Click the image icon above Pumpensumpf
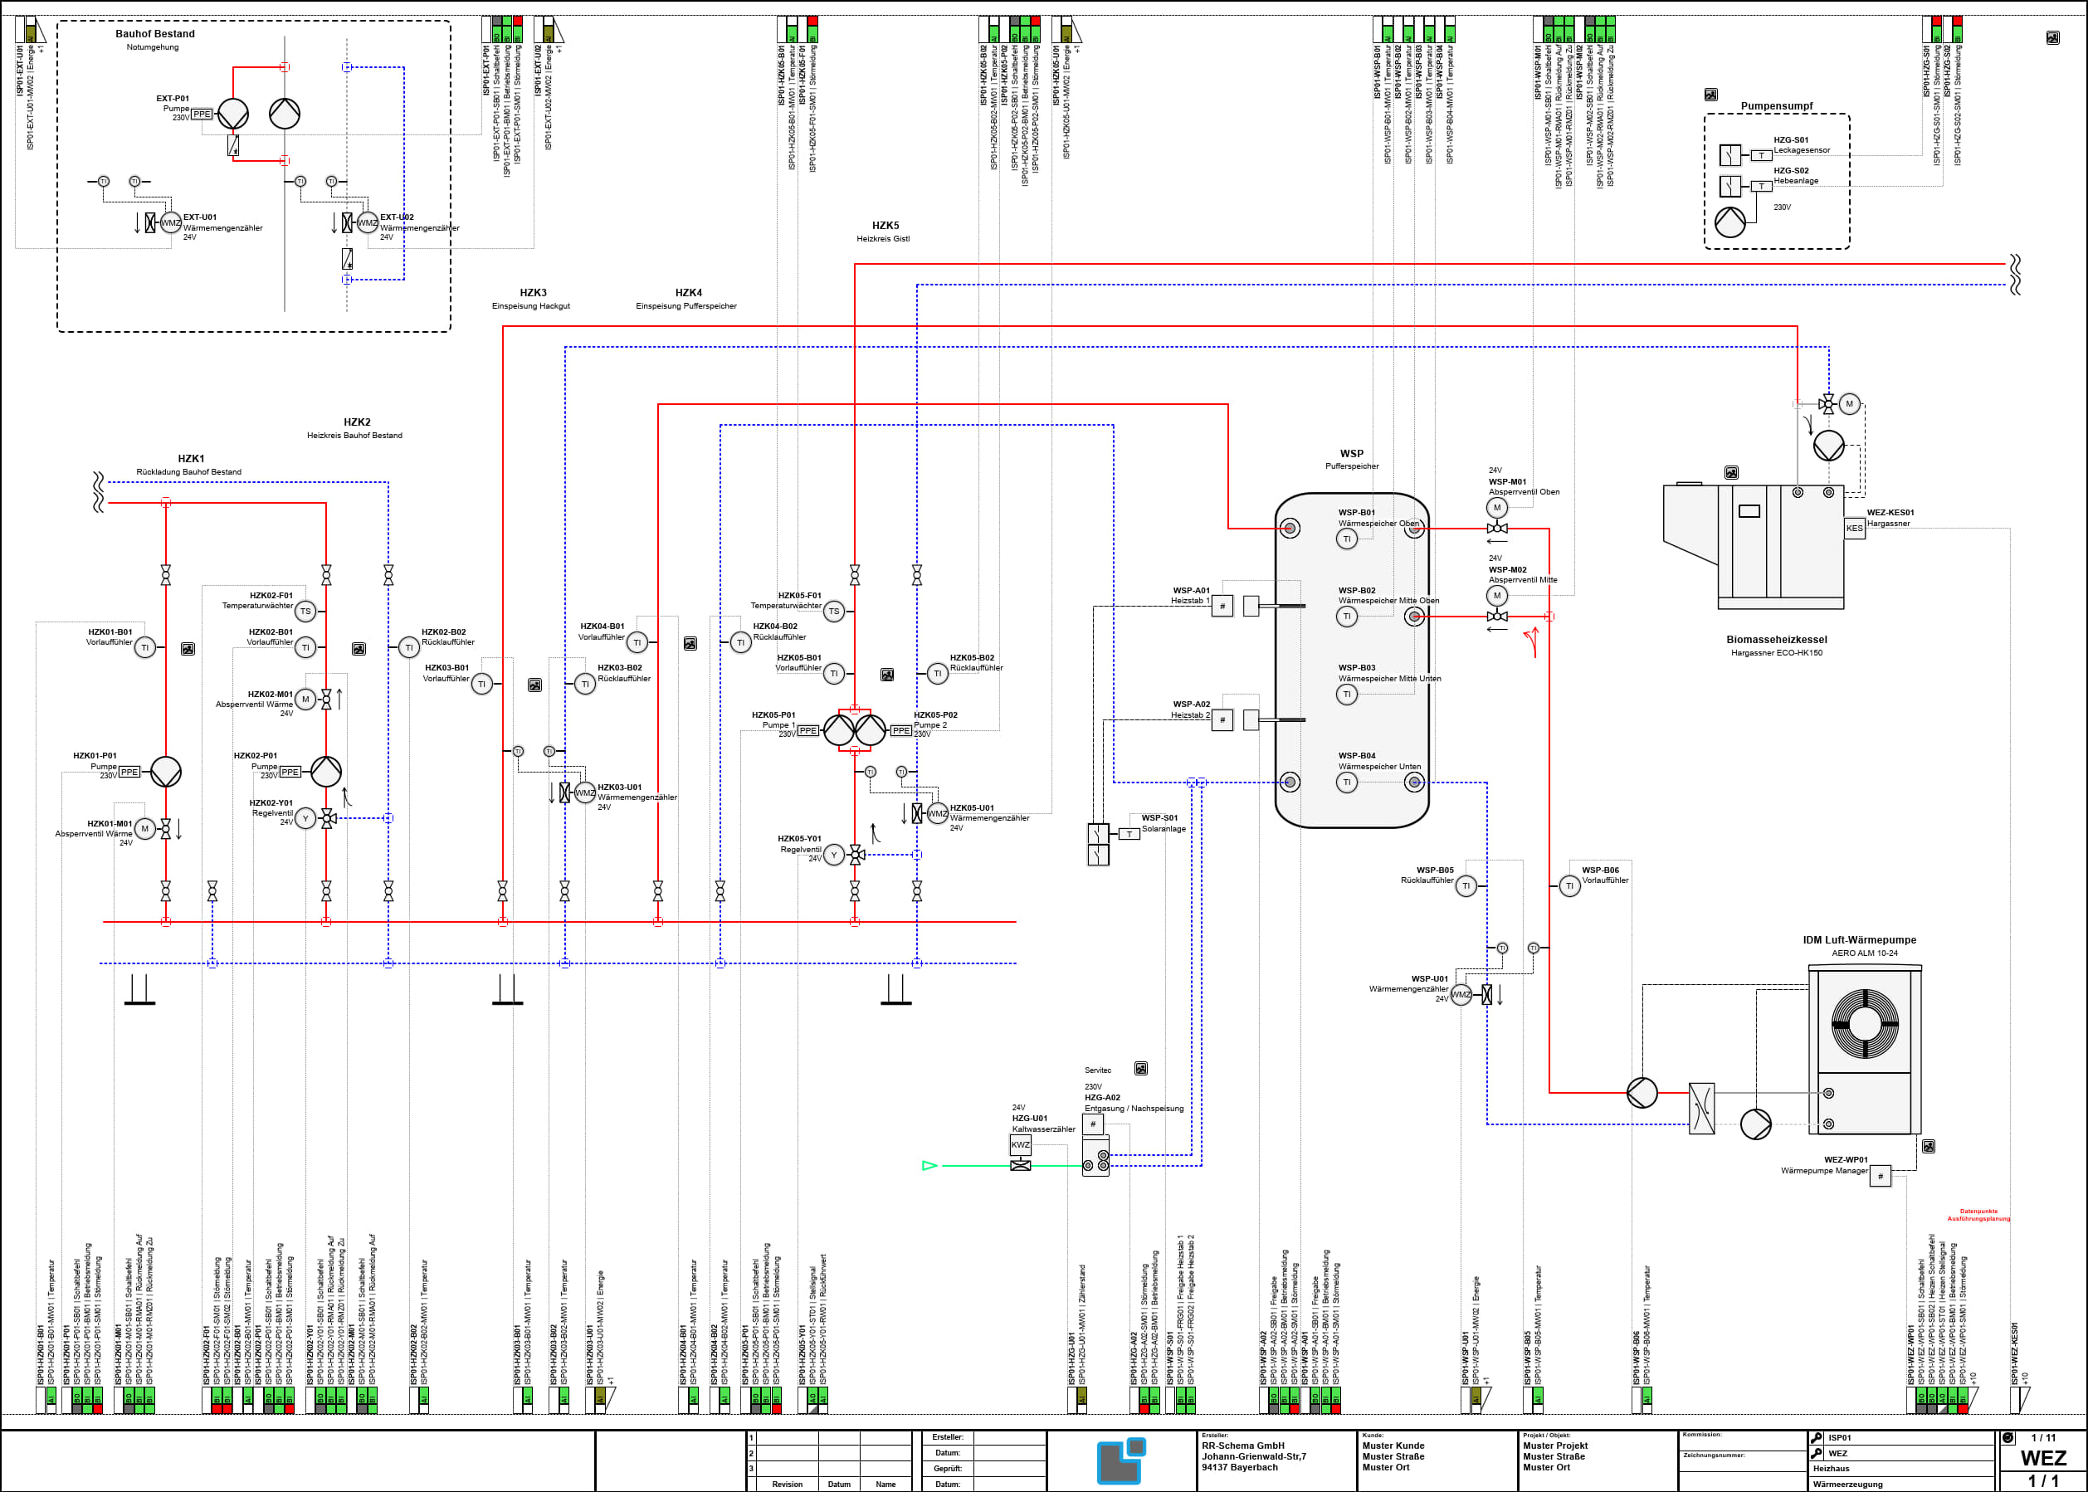This screenshot has height=1492, width=2088. click(1710, 95)
